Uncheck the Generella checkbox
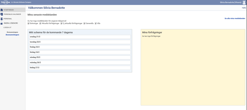This screenshot has height=110, width=247. pyautogui.click(x=84, y=23)
